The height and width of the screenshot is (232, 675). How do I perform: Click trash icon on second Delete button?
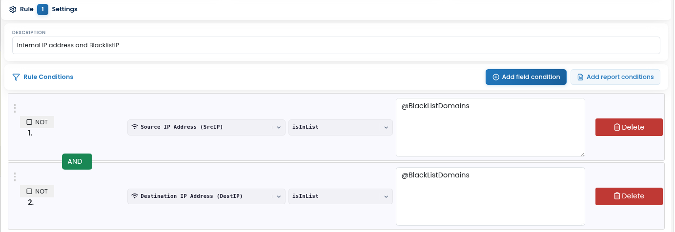(x=617, y=196)
